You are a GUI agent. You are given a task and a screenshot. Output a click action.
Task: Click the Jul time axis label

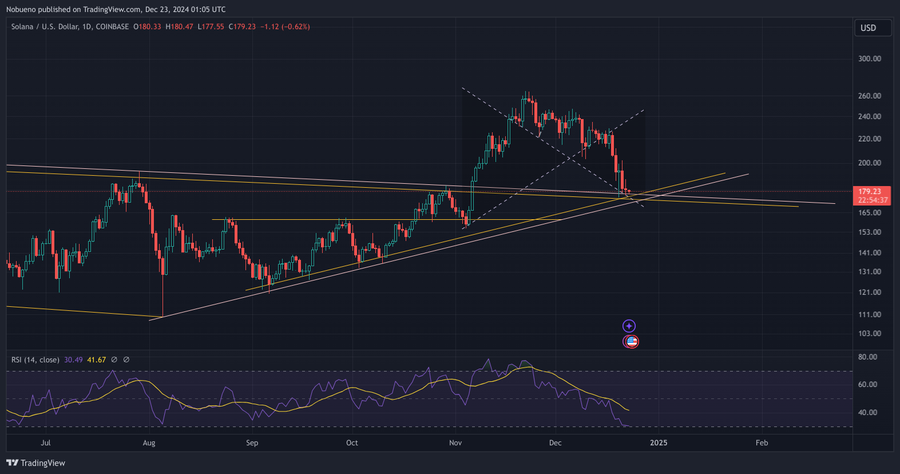[46, 443]
